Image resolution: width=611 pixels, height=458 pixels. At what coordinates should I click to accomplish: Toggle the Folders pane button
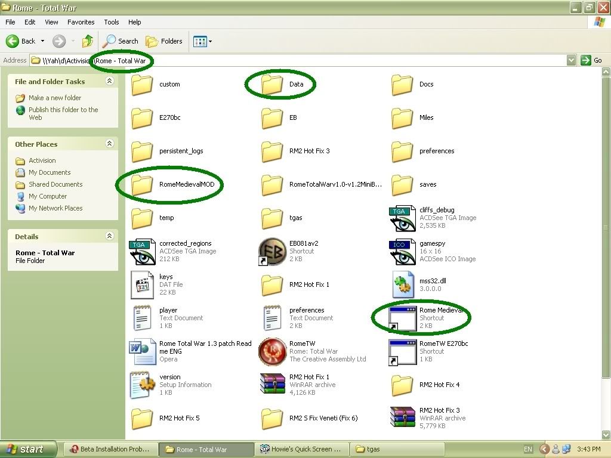click(x=164, y=41)
